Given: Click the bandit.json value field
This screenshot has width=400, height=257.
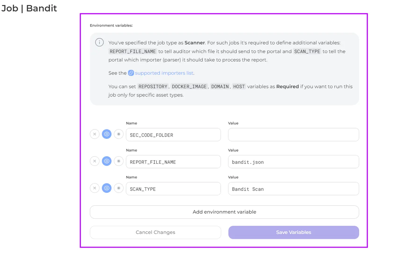Looking at the screenshot, I should point(293,162).
